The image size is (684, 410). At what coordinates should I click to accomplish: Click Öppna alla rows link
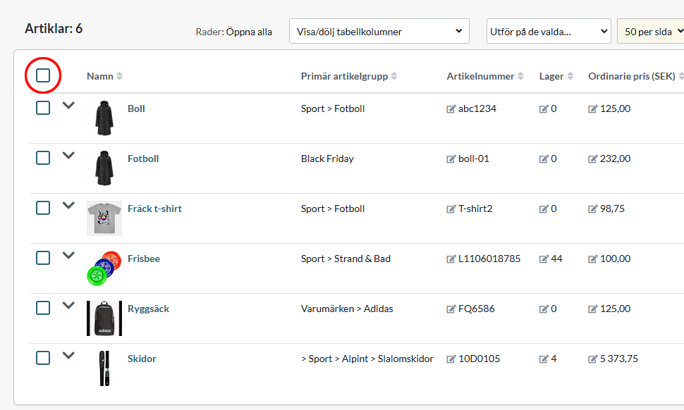tap(249, 32)
